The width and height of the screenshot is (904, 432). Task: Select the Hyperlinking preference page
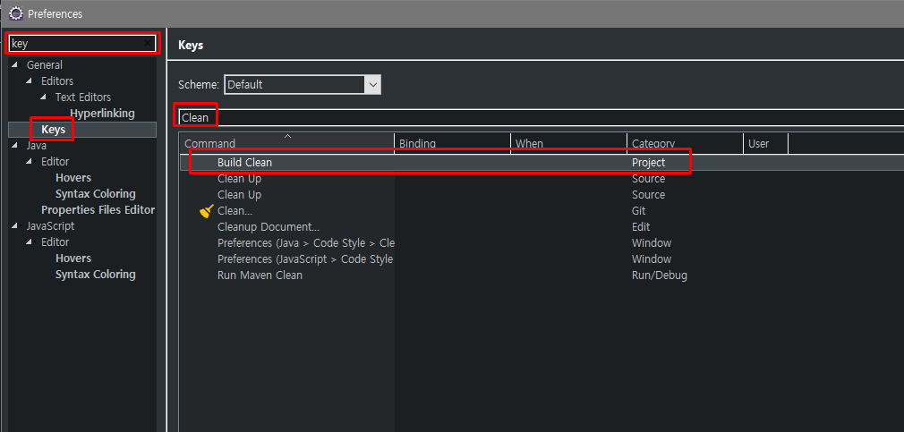(102, 114)
